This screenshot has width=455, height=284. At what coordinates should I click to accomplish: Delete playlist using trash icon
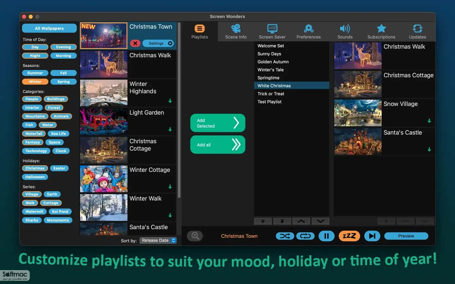(x=282, y=221)
